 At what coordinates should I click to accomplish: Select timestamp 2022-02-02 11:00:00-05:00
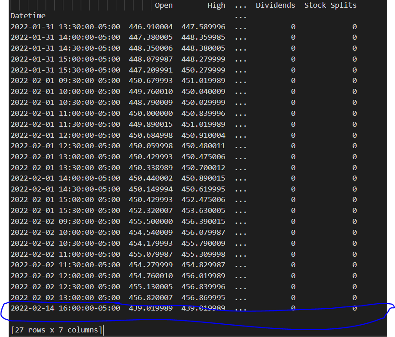tap(66, 254)
